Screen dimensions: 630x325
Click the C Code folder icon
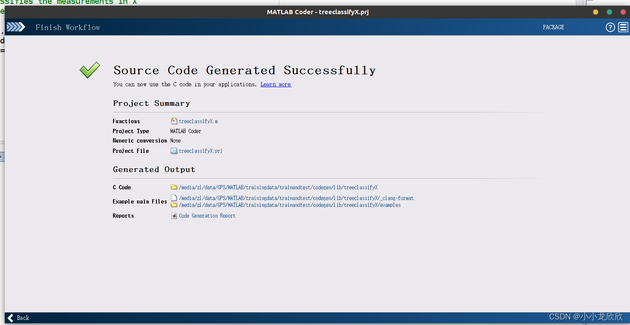pyautogui.click(x=174, y=187)
